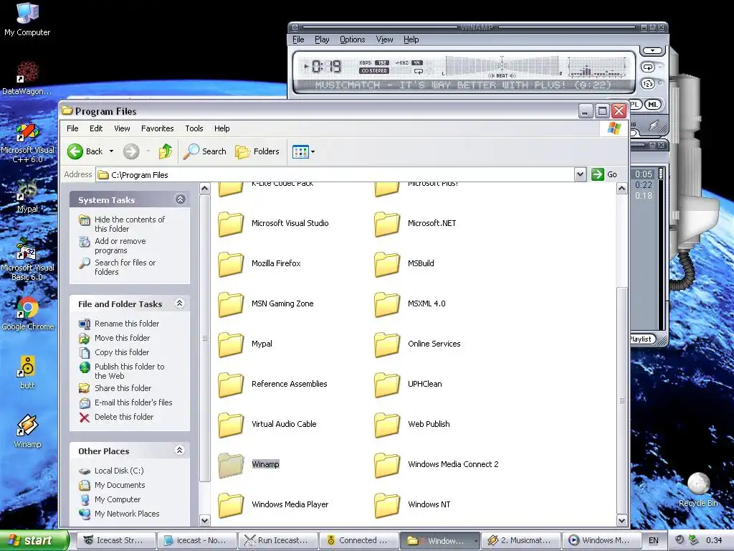Click the Rename this folder task icon
Image resolution: width=734 pixels, height=551 pixels.
click(85, 324)
